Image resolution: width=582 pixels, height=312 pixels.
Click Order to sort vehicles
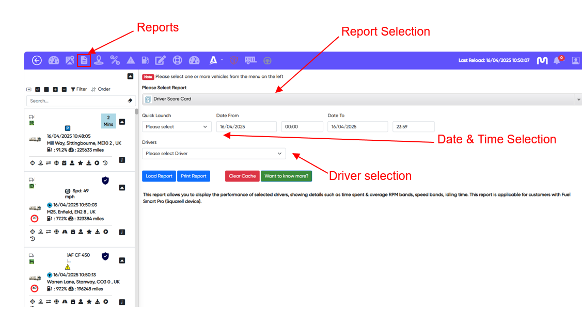(x=101, y=89)
